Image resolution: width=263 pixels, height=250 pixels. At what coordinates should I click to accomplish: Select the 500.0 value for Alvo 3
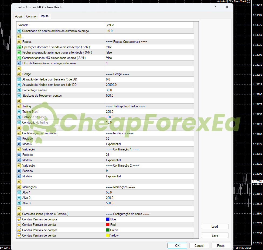pos(149,203)
